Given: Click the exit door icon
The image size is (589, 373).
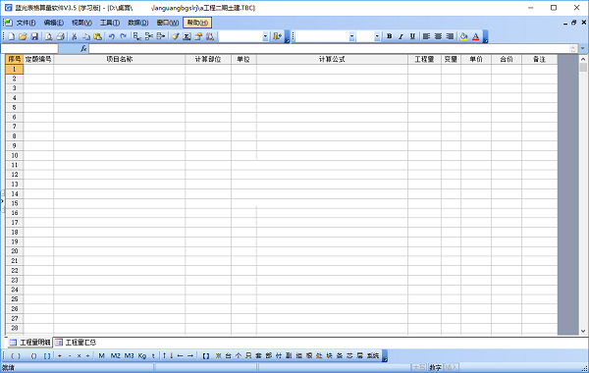Looking at the screenshot, I should [277, 36].
